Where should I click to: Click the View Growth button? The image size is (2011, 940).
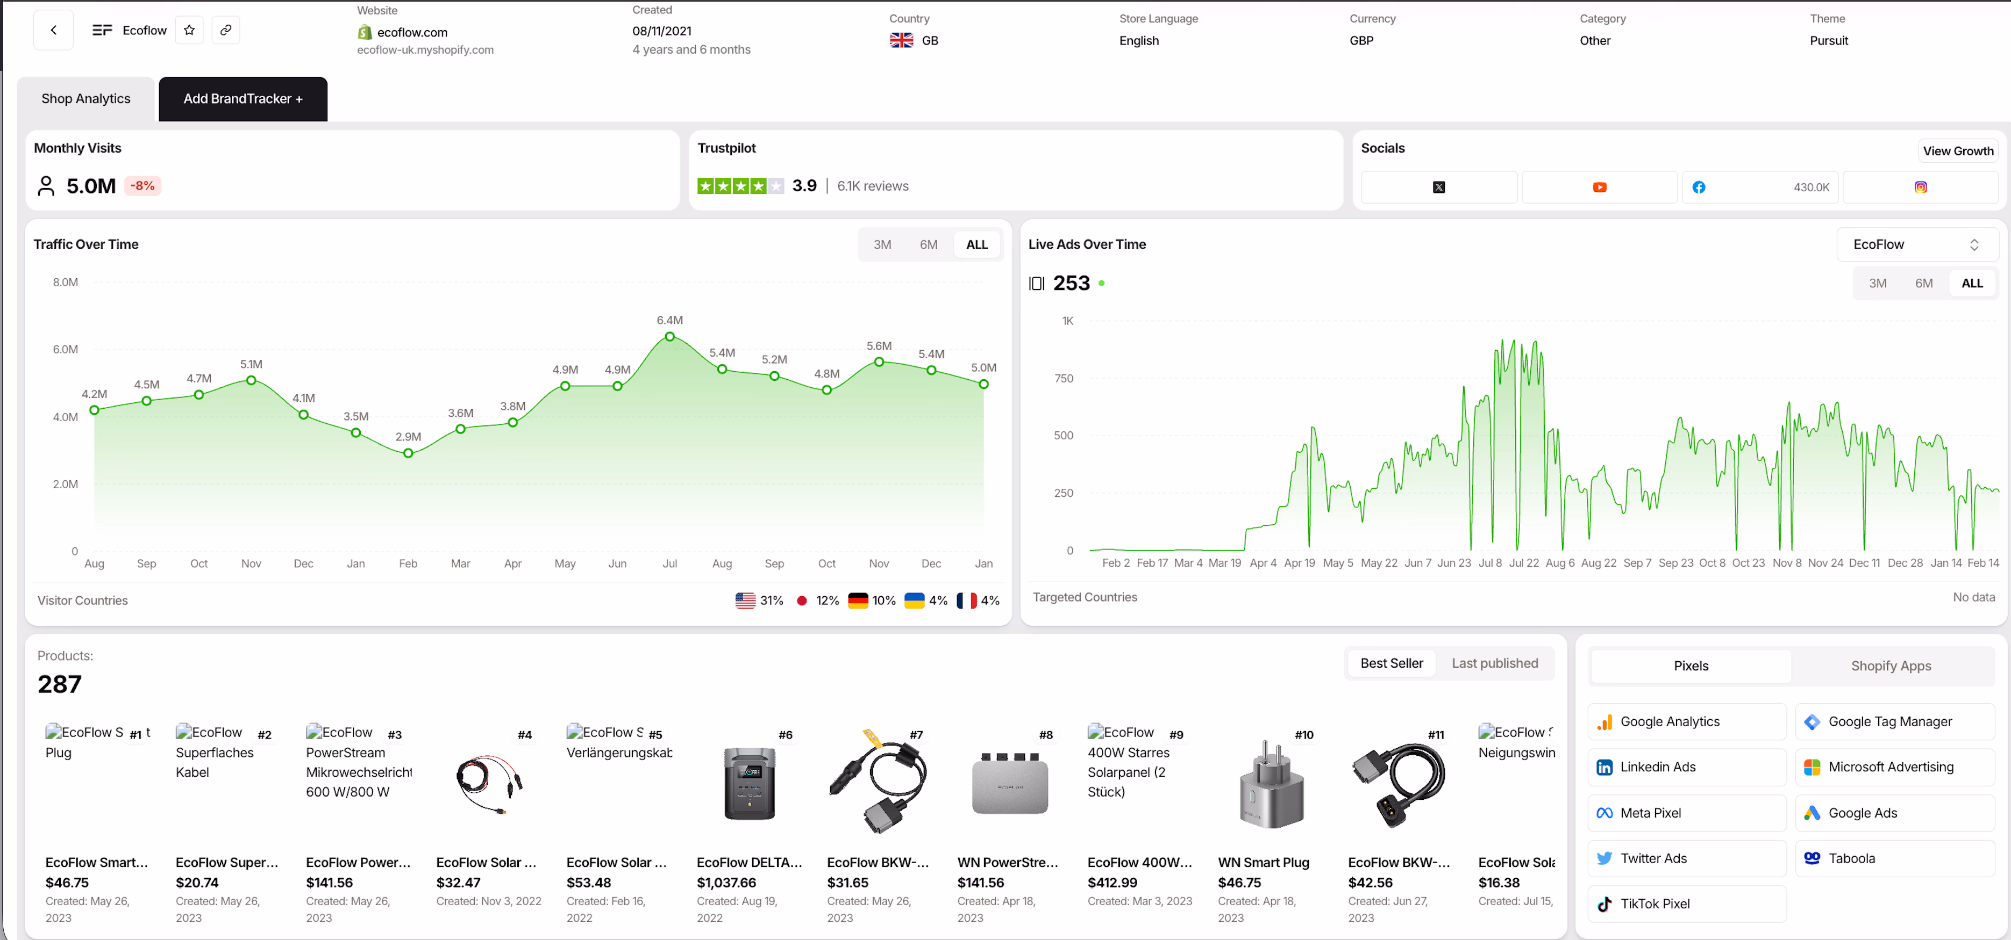point(1958,150)
